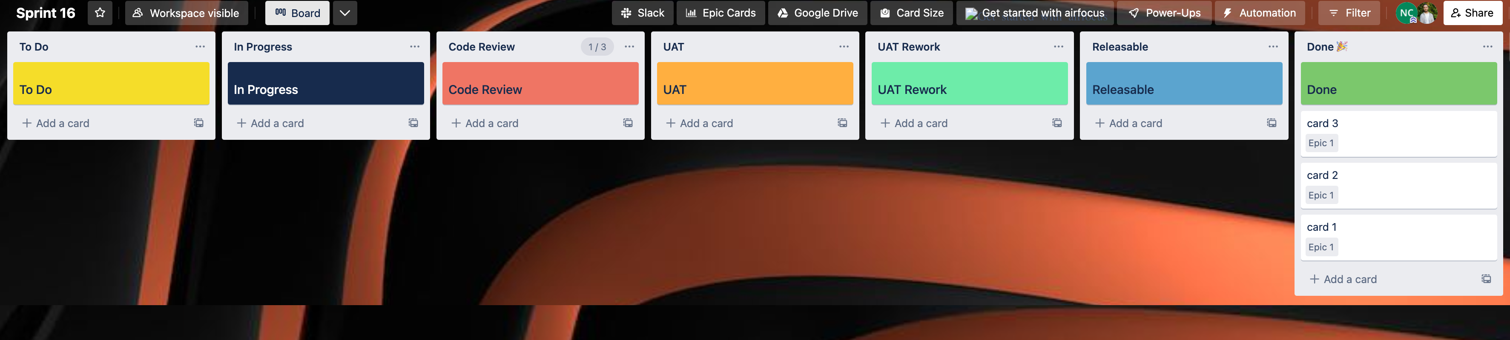
Task: Open Google Drive power-up
Action: click(x=817, y=13)
